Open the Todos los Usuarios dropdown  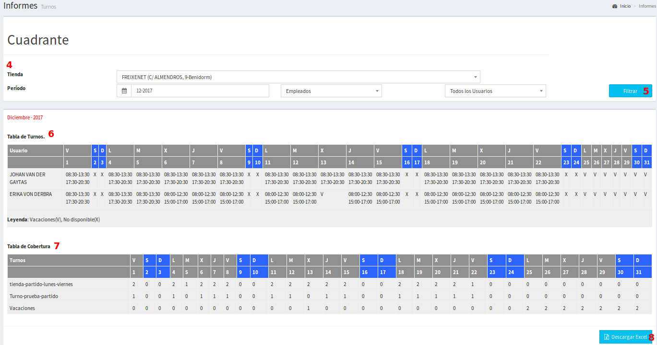(x=495, y=91)
